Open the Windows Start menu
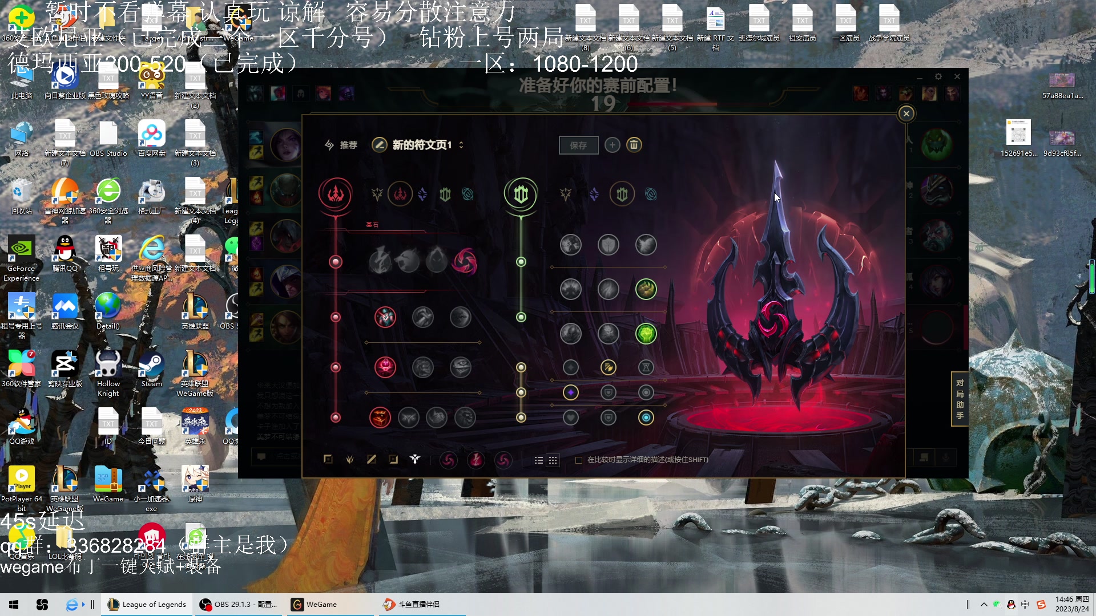This screenshot has height=616, width=1096. point(14,605)
